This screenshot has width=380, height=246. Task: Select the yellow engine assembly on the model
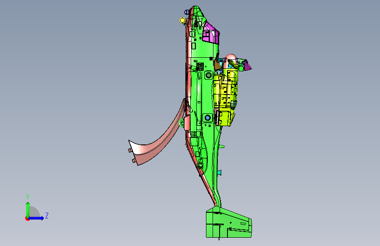pyautogui.click(x=225, y=97)
